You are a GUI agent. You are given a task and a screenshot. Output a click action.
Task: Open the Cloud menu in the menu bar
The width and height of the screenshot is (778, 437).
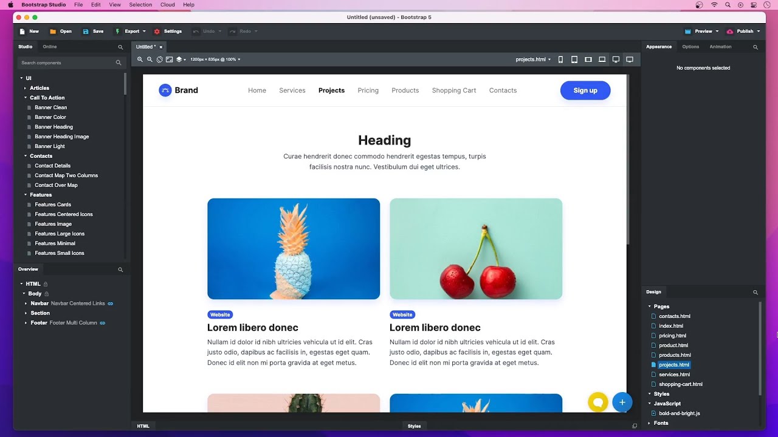click(x=168, y=5)
